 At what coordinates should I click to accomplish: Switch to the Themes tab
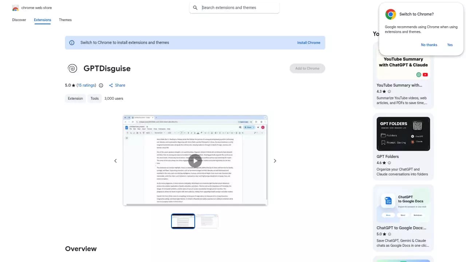(x=65, y=20)
